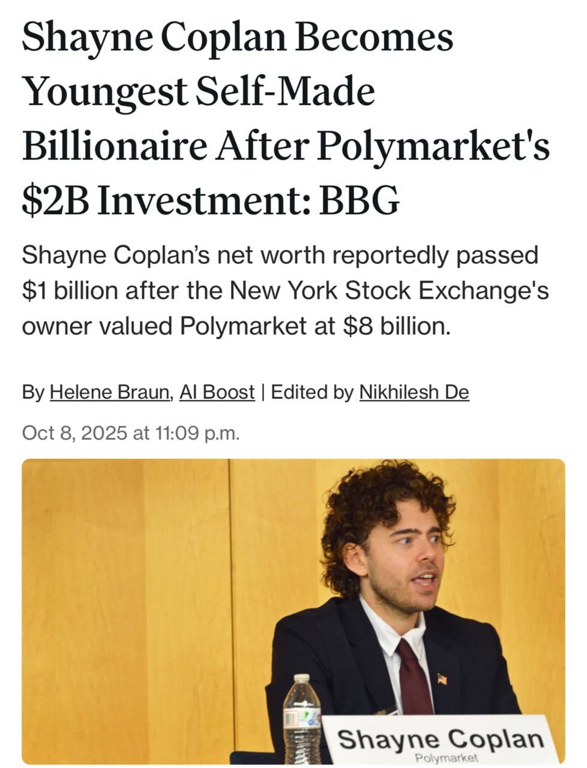Click the Oct 8, 2025 timestamp

130,433
